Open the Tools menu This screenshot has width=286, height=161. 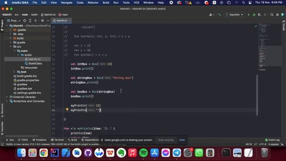126,3
